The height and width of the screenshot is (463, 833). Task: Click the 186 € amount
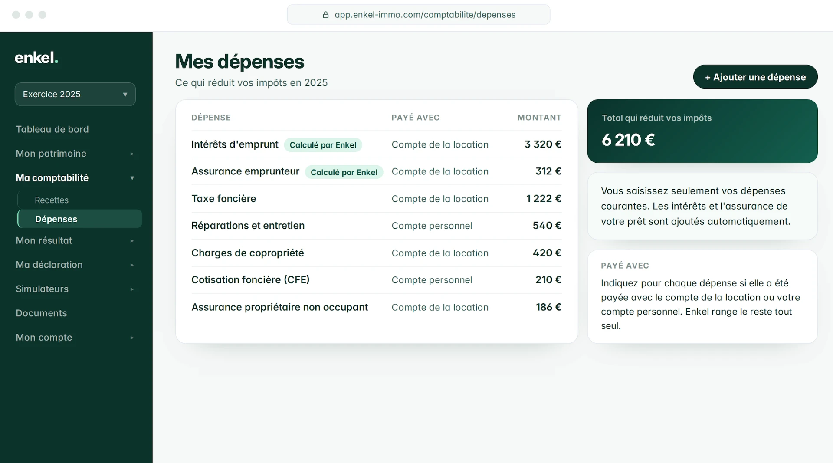pos(548,307)
